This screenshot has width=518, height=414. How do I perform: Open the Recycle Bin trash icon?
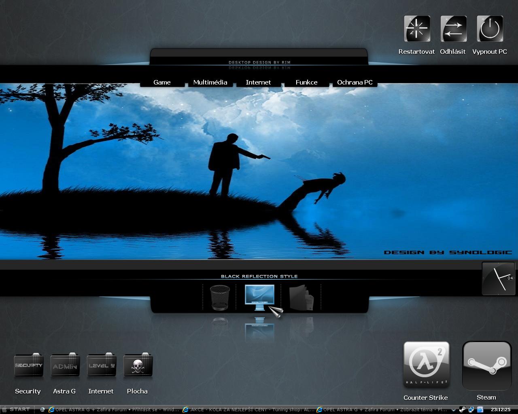click(220, 298)
